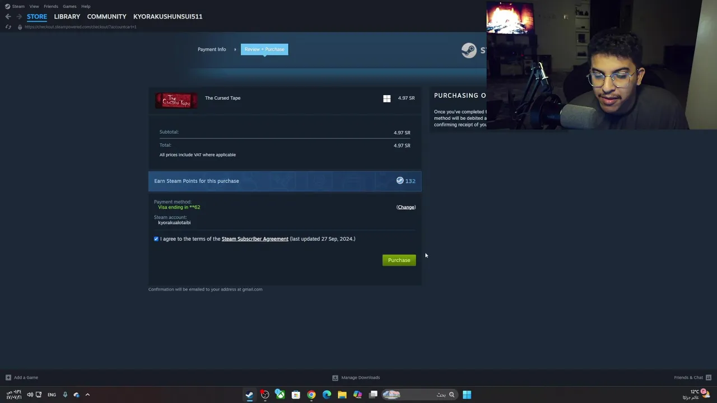The width and height of the screenshot is (717, 403).
Task: Click the Manage Downloads icon
Action: coord(335,377)
